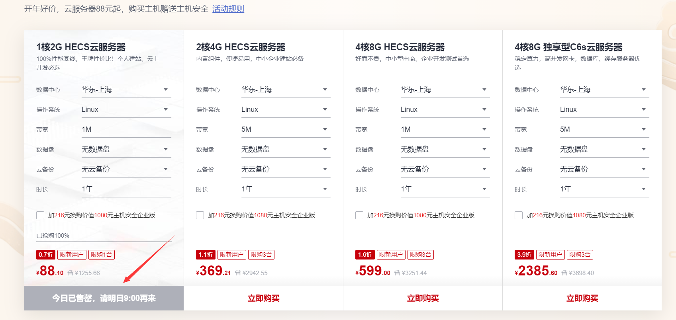This screenshot has width=676, height=320.
Task: Open 数据盘 dropdown in 4核8G HECS card
Action: 445,149
